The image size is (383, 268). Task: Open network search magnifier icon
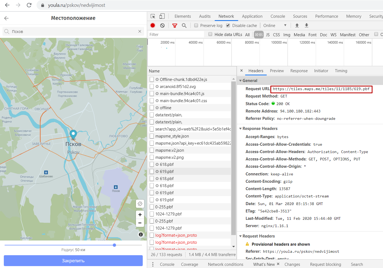[x=184, y=25]
